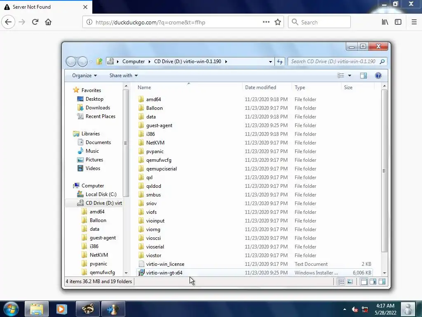Select the guest-agent folder row
This screenshot has height=317, width=422.
coord(254,125)
